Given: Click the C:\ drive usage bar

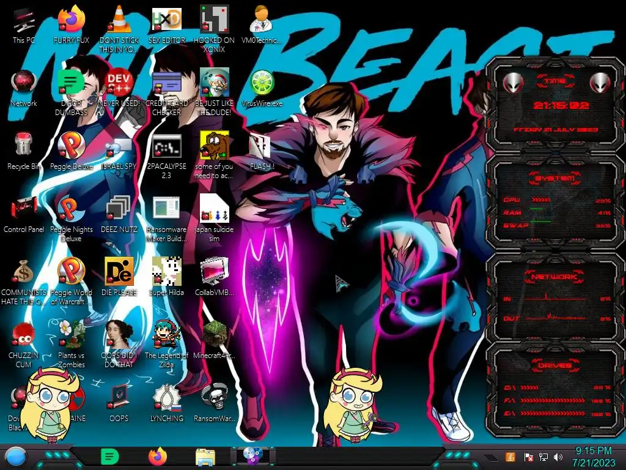Looking at the screenshot, I should point(530,387).
